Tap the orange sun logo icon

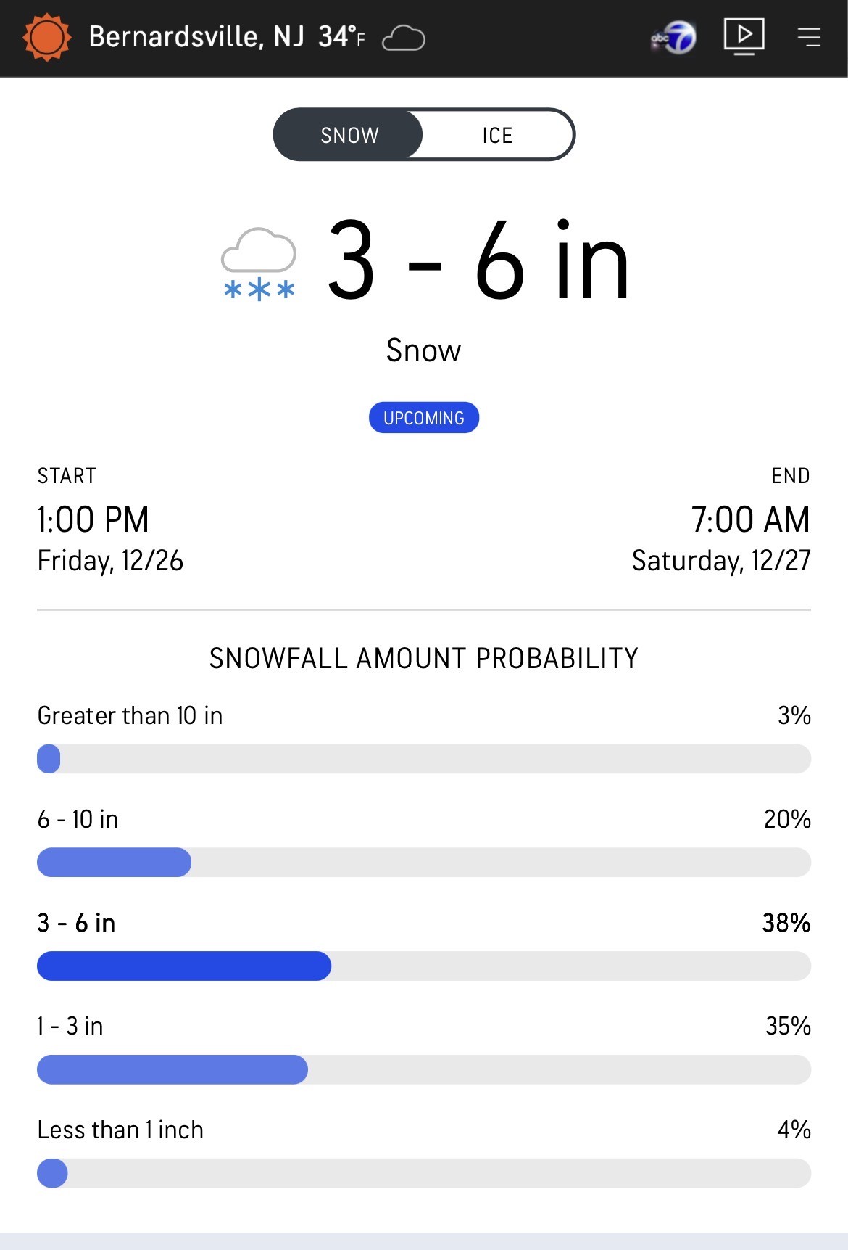[x=47, y=37]
